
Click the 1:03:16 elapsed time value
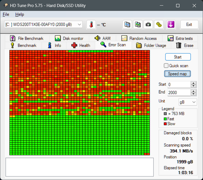point(186,172)
